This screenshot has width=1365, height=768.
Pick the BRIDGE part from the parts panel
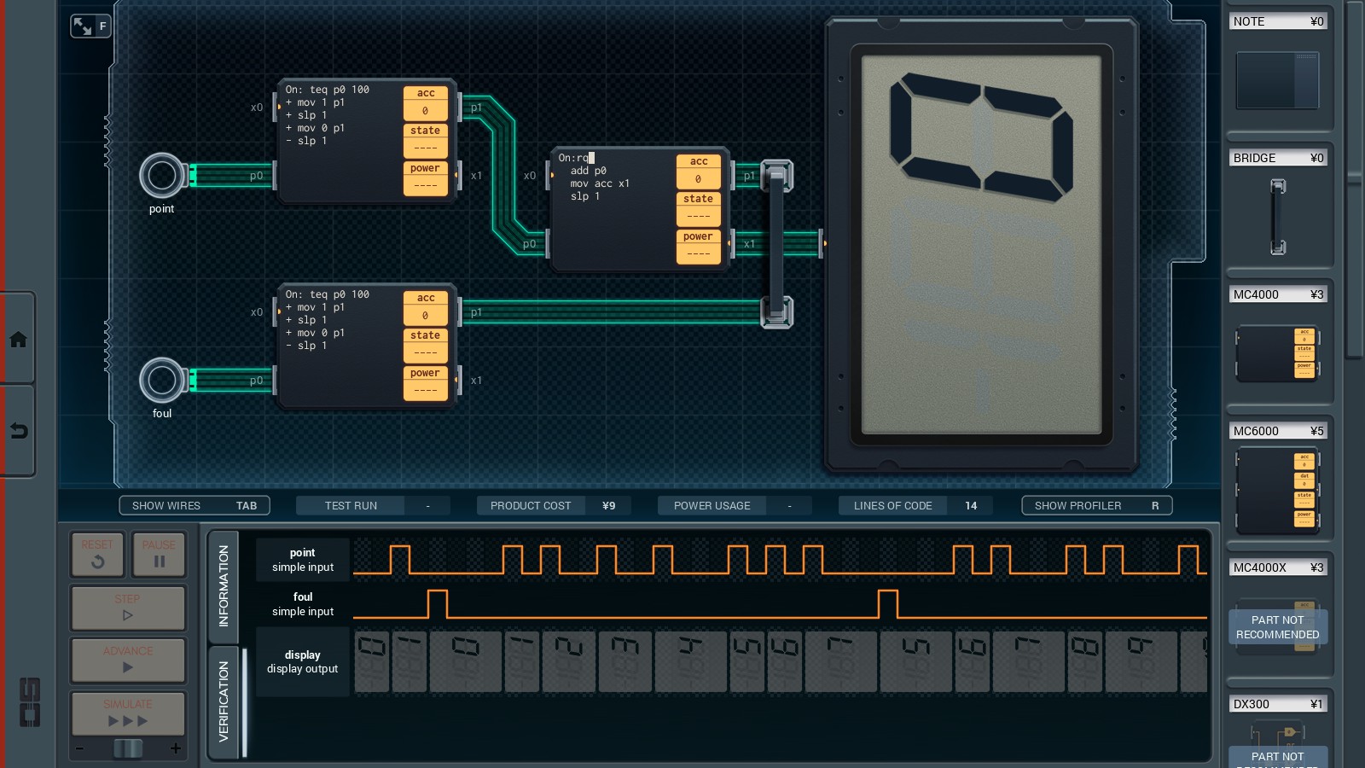pos(1278,217)
